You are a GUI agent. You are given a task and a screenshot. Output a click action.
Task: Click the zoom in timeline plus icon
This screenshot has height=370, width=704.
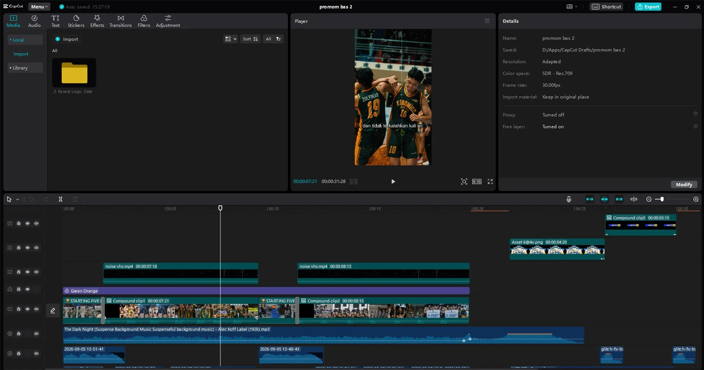(696, 199)
